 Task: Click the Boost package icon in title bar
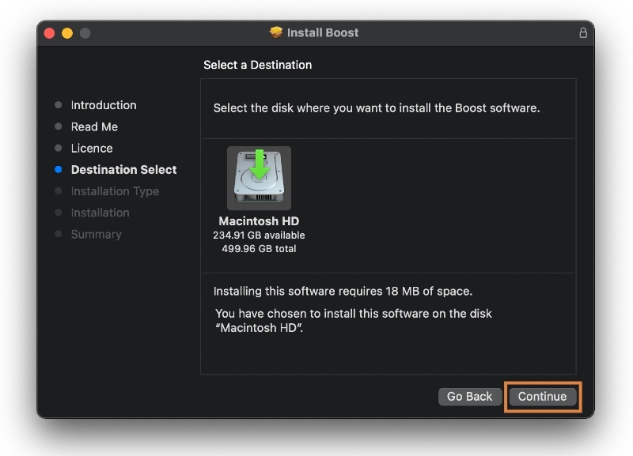tap(276, 32)
